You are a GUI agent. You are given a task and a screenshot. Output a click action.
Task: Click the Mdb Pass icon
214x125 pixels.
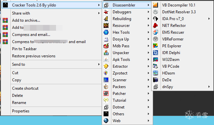coord(106,46)
